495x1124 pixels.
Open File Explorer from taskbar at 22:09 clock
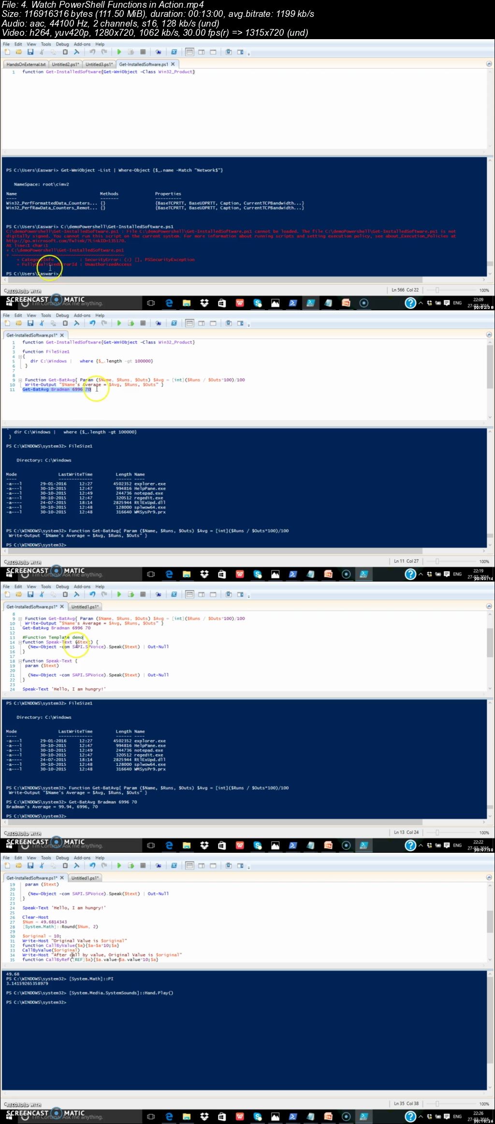coord(187,303)
